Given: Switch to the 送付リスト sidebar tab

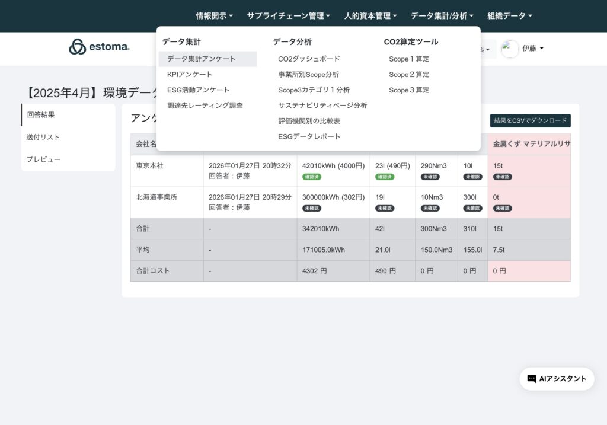Looking at the screenshot, I should point(43,137).
